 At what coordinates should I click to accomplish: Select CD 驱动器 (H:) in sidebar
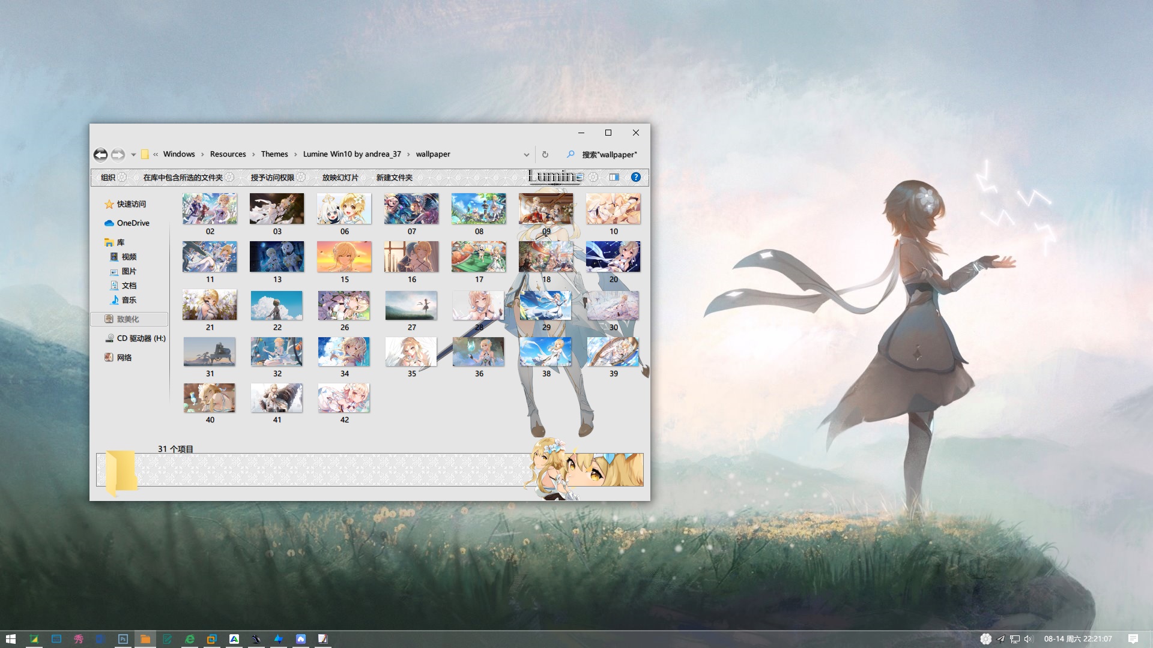pyautogui.click(x=135, y=338)
